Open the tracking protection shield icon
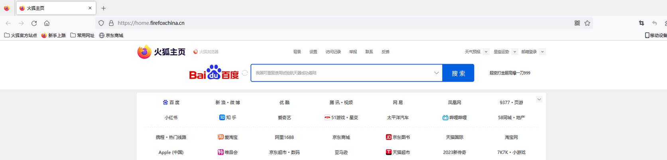Image resolution: width=667 pixels, height=160 pixels. tap(101, 23)
